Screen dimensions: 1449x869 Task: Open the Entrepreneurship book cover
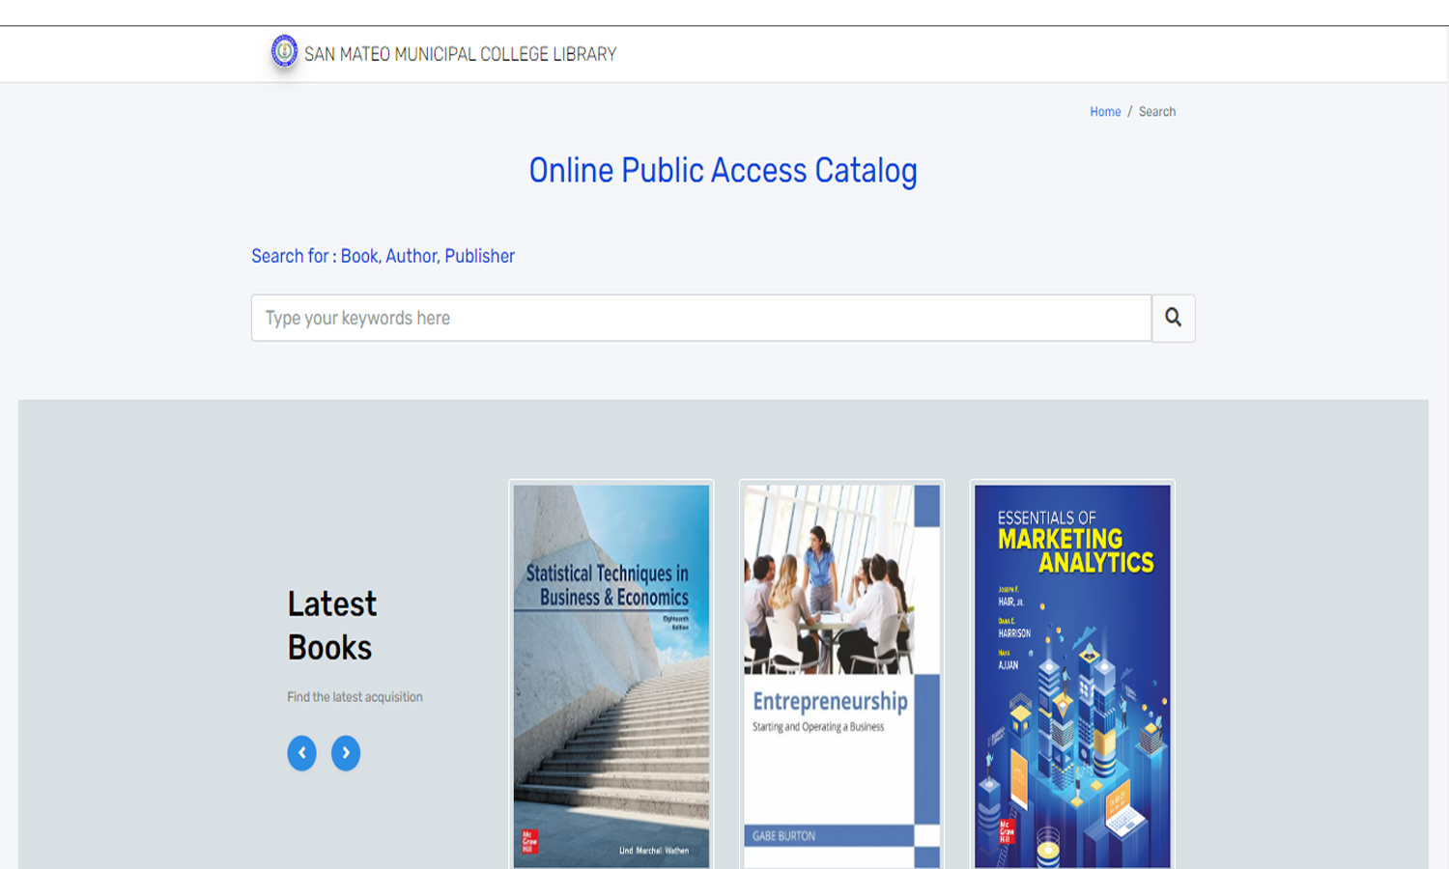coord(841,676)
